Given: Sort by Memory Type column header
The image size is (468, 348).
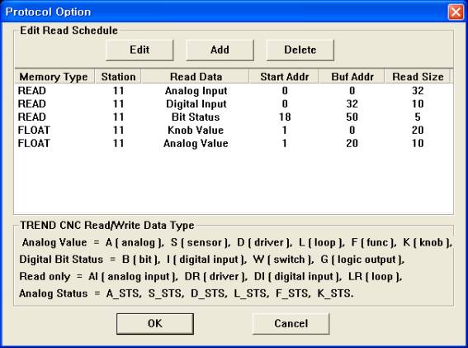Looking at the screenshot, I should click(x=54, y=77).
